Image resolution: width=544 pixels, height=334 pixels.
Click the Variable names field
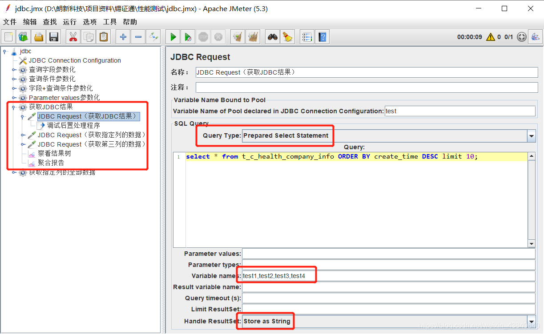click(389, 276)
